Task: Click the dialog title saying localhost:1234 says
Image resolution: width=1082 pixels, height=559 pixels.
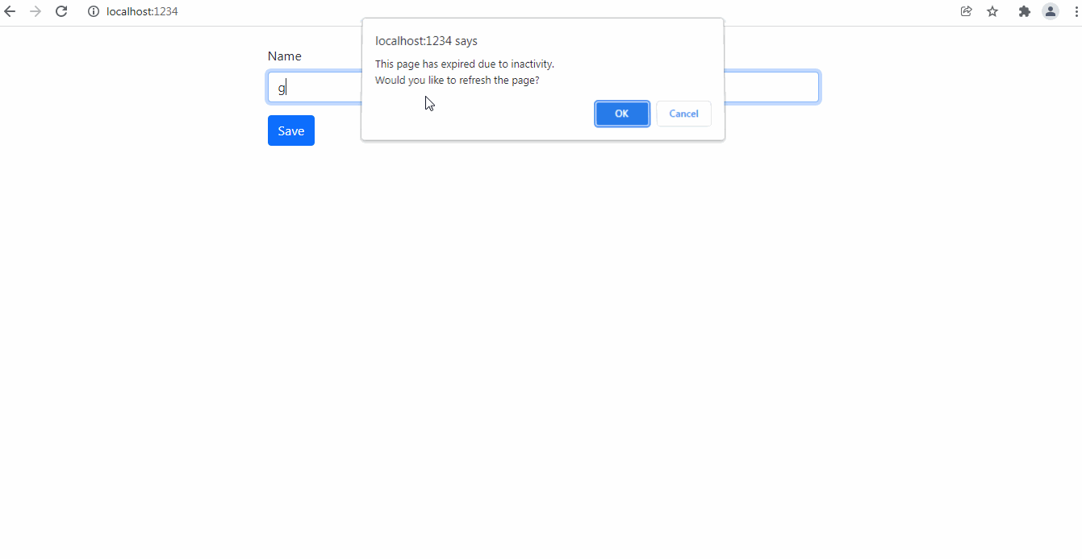Action: pyautogui.click(x=426, y=40)
